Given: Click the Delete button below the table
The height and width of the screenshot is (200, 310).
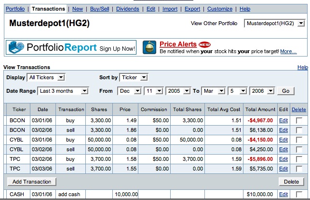Looking at the screenshot, I should (292, 182).
